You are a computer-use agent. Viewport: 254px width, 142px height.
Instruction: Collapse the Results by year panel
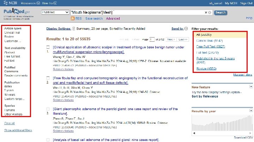pyautogui.click(x=251, y=110)
